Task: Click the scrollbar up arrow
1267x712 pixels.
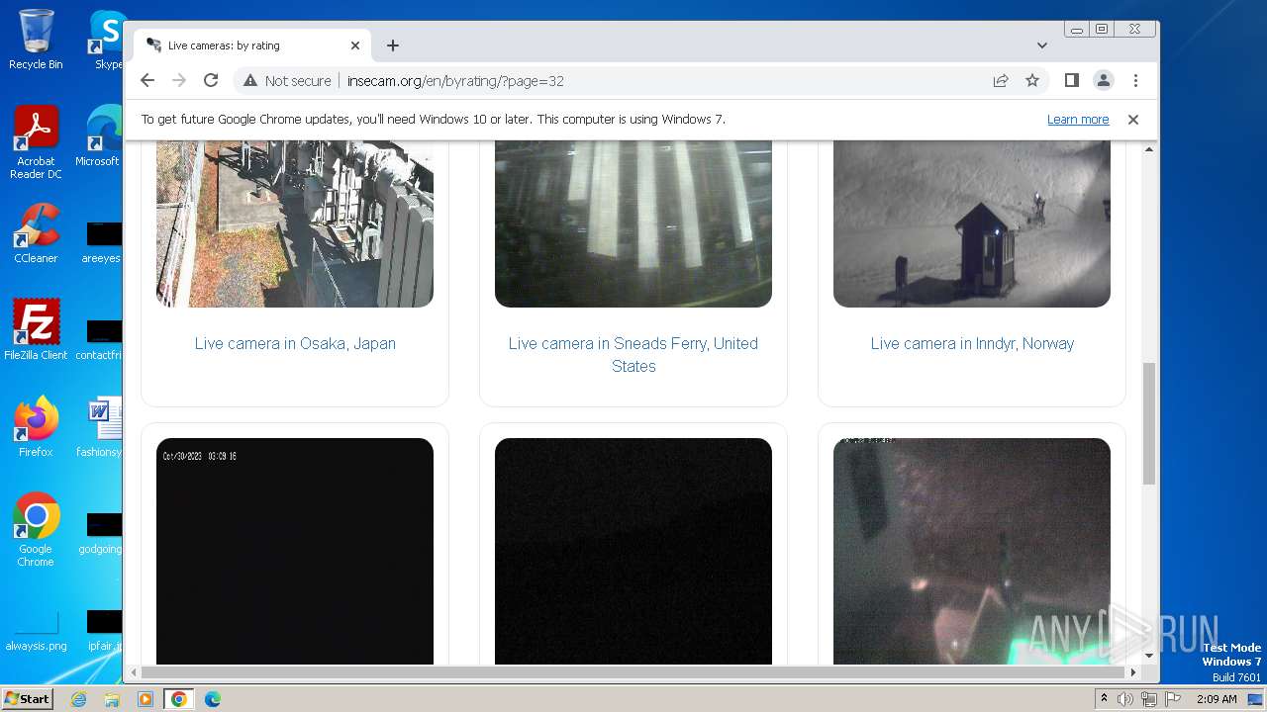Action: (1149, 149)
